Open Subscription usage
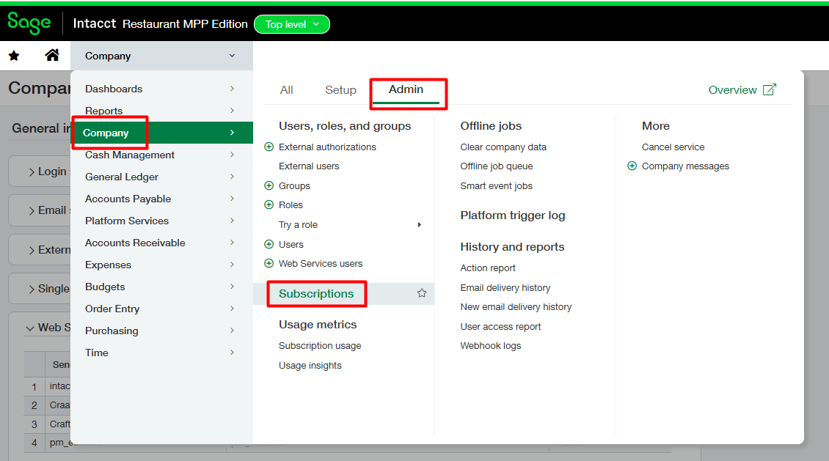Viewport: 829px width, 461px height. (x=320, y=346)
